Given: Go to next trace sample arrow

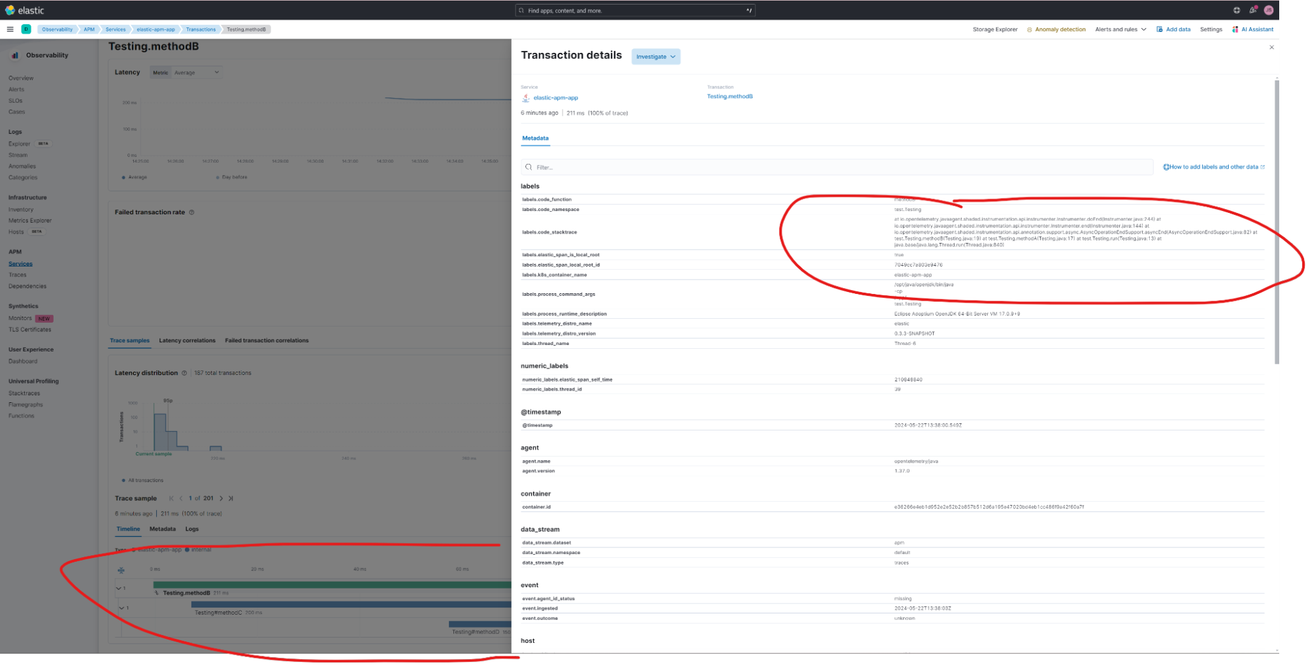Looking at the screenshot, I should point(221,498).
